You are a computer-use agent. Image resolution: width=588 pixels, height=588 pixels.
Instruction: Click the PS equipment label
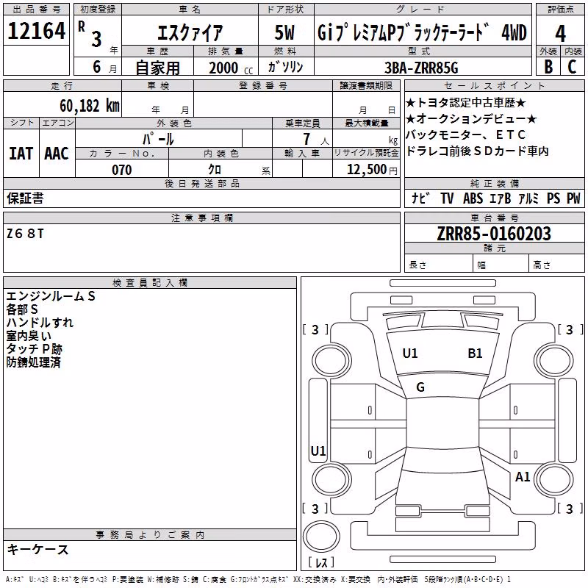[x=553, y=198]
